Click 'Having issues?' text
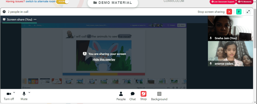257x104 pixels. (x=15, y=2)
